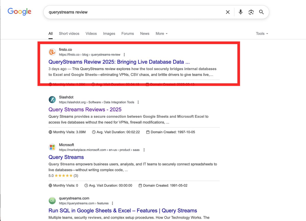
Task: Click clock icon beside Avg. Visit Duration: 00:00:00
Action: pos(86,186)
